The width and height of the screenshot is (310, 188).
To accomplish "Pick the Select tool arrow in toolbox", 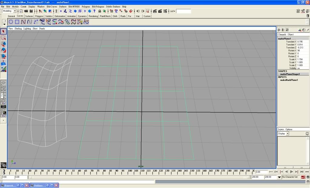I will click(3, 31).
